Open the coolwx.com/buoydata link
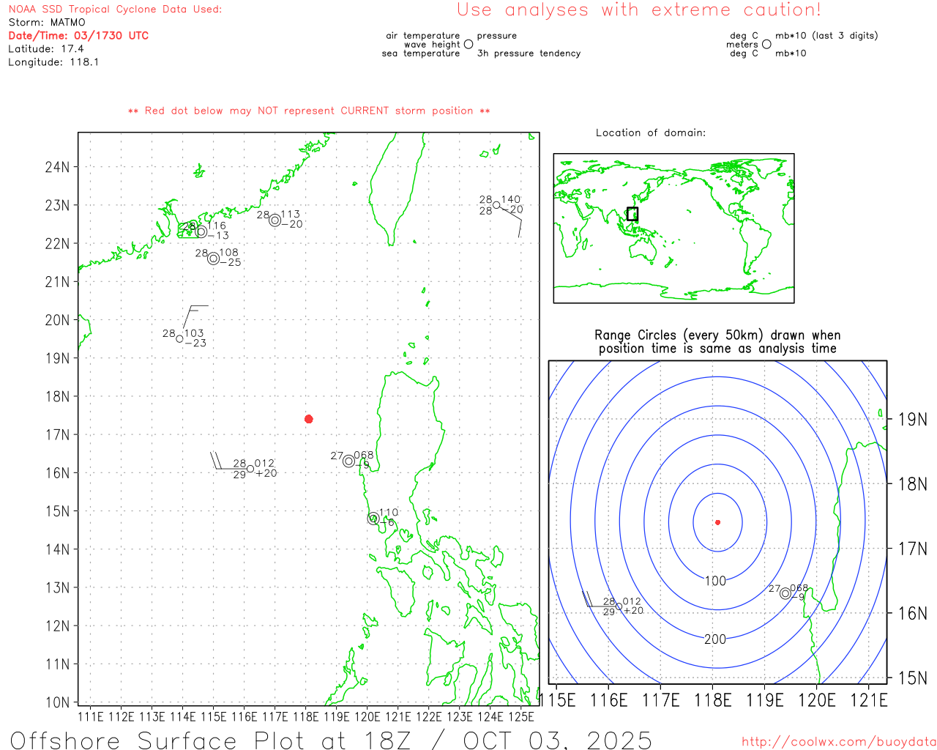 coord(839,742)
